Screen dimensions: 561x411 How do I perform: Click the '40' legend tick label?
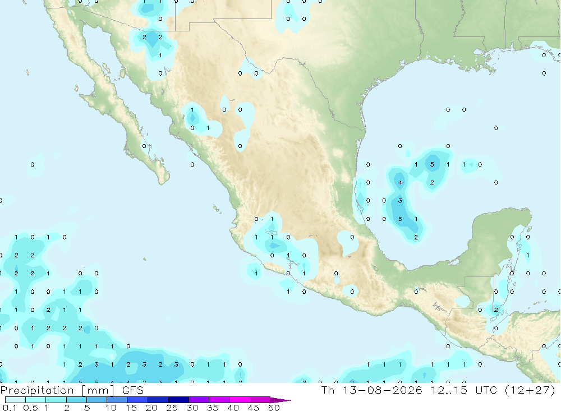click(x=233, y=408)
